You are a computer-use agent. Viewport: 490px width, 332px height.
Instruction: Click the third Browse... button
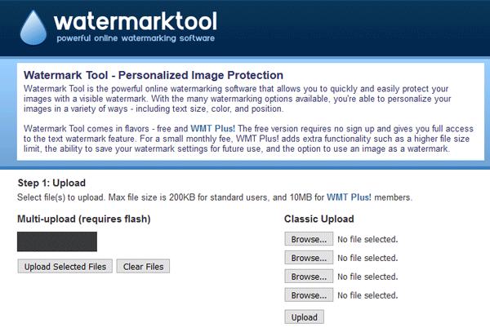tap(309, 277)
